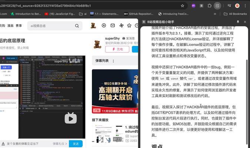Open the messages envelope icon in header
The image size is (250, 148).
coord(113,25)
